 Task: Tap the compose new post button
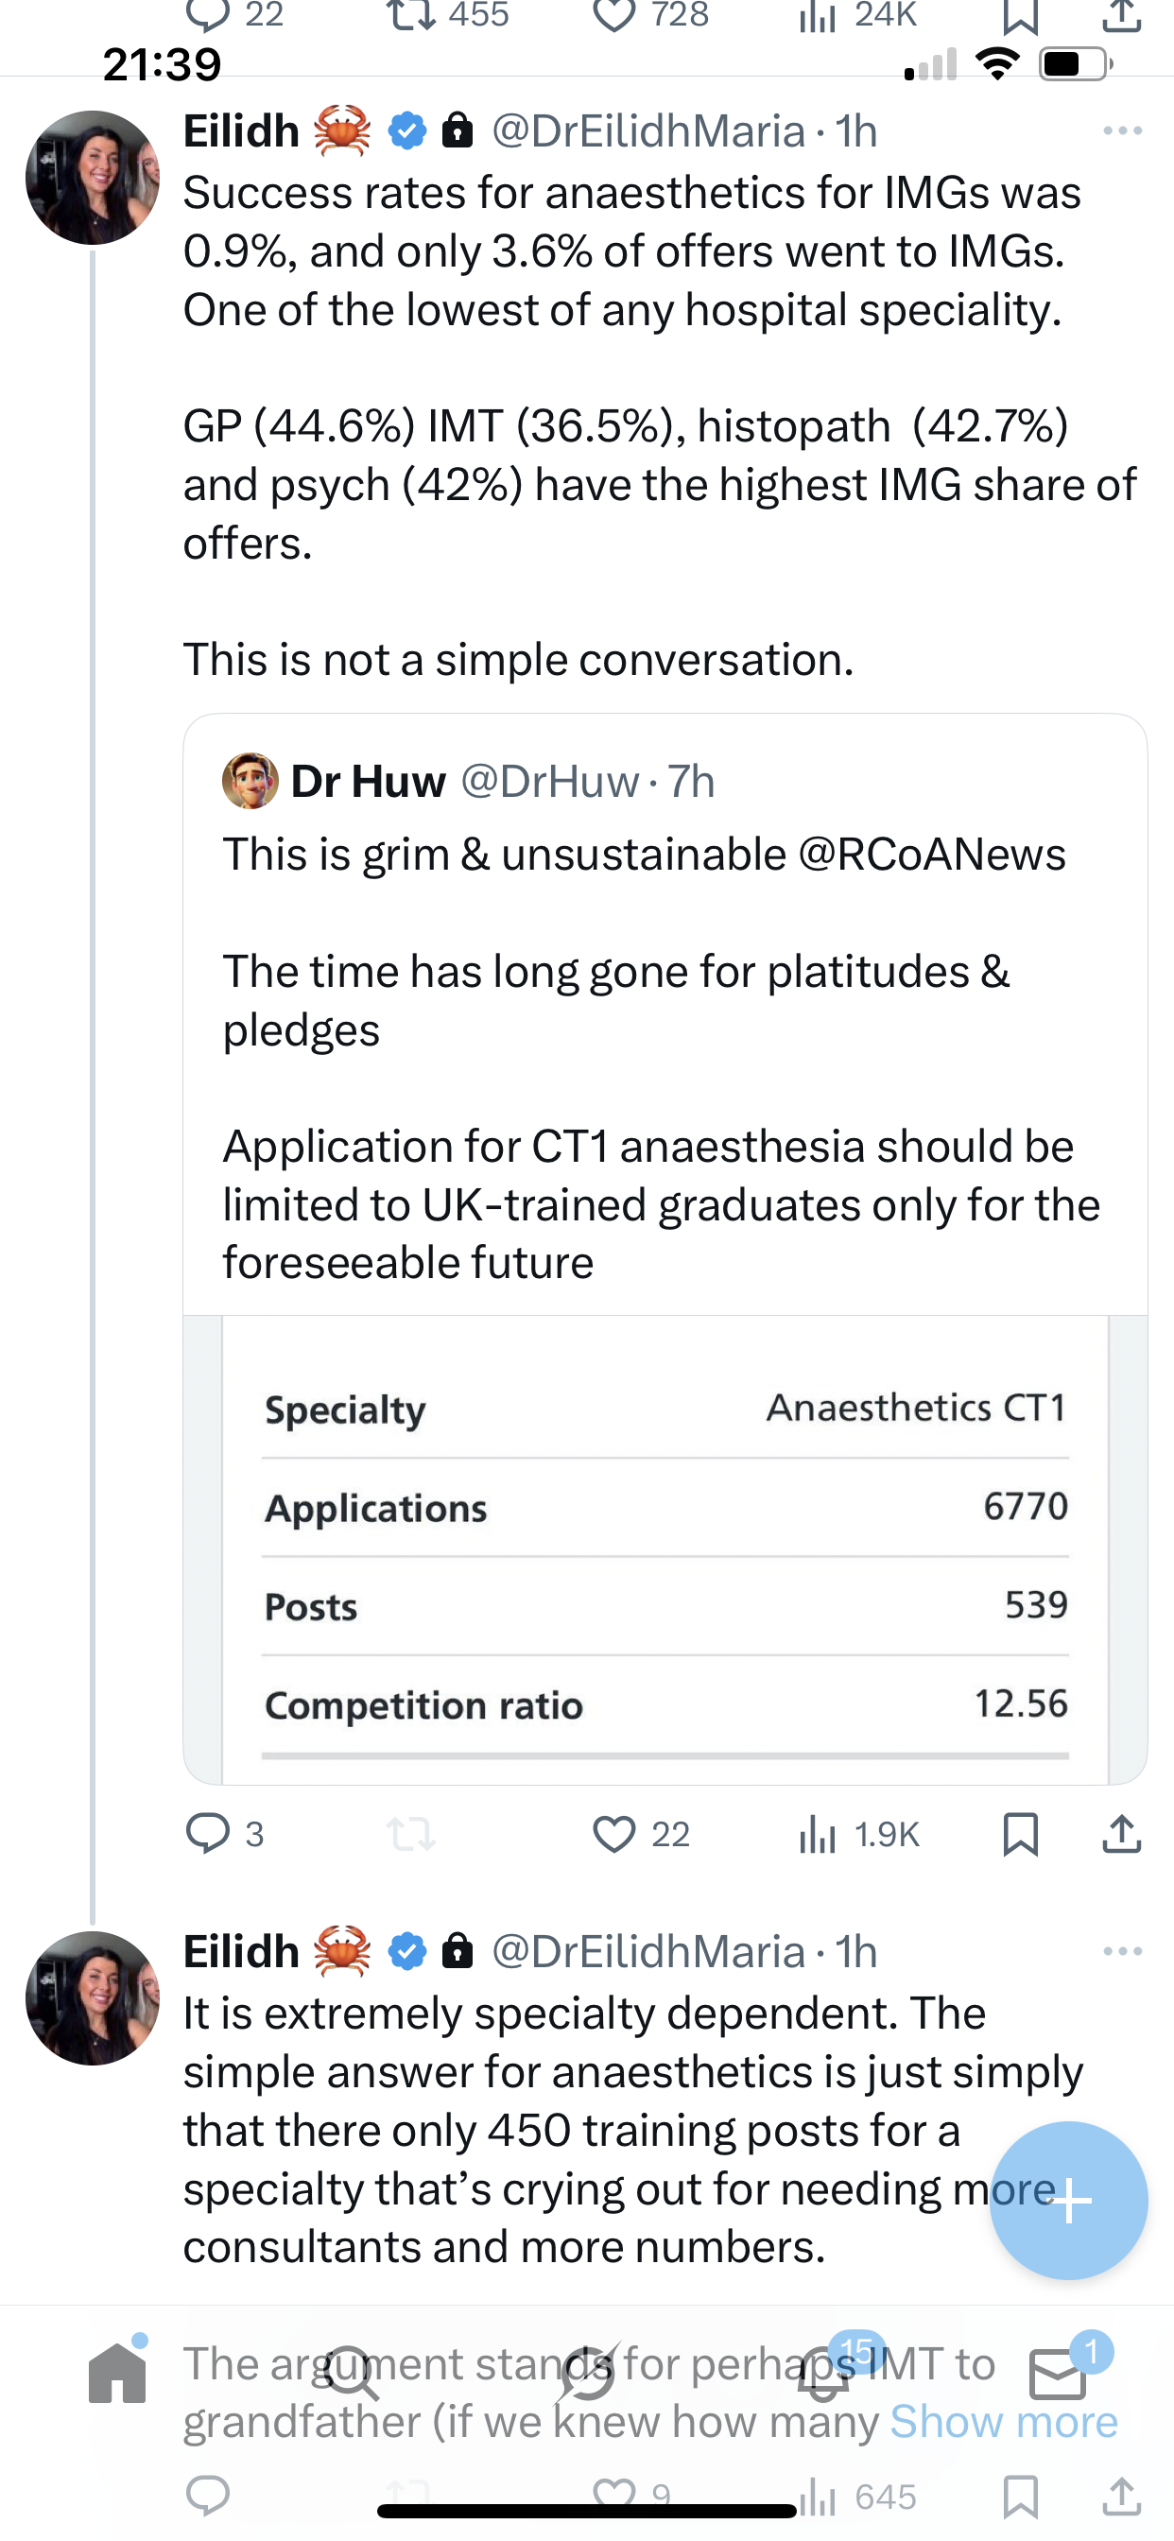pyautogui.click(x=1068, y=2200)
